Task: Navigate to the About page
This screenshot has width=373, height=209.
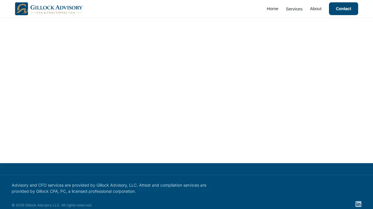Action: point(316,9)
